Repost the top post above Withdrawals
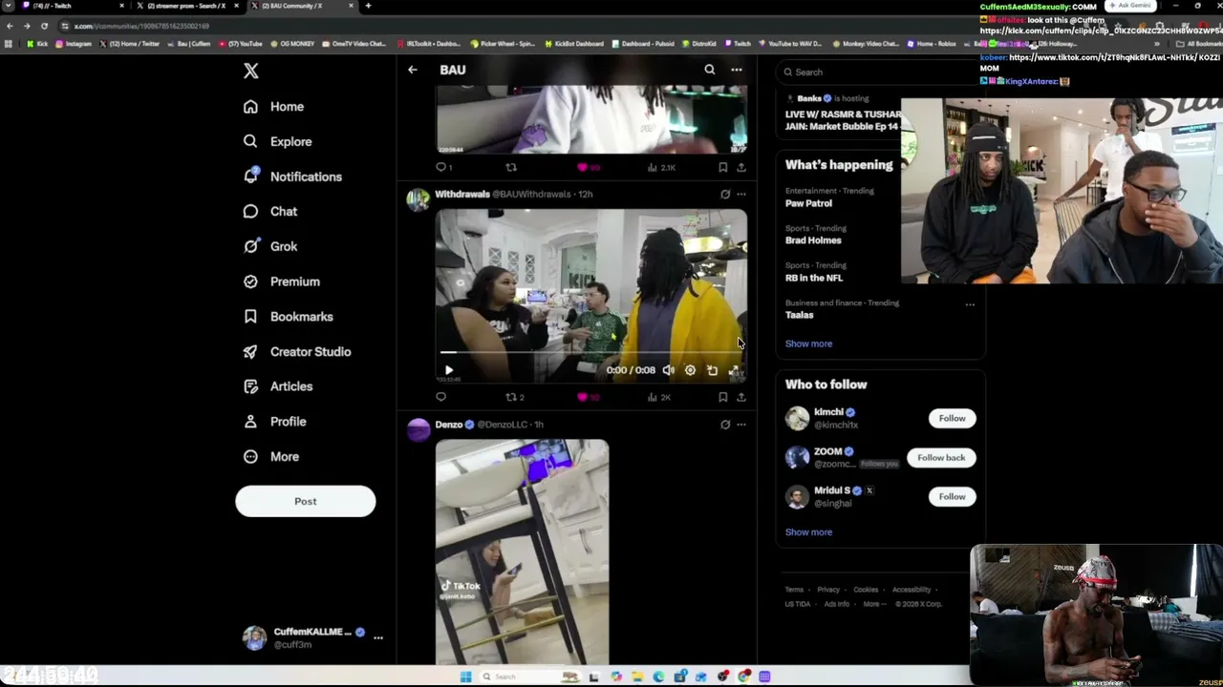The image size is (1223, 687). [511, 167]
